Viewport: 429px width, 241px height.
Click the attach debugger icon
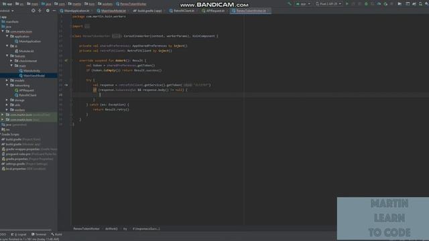point(385,4)
